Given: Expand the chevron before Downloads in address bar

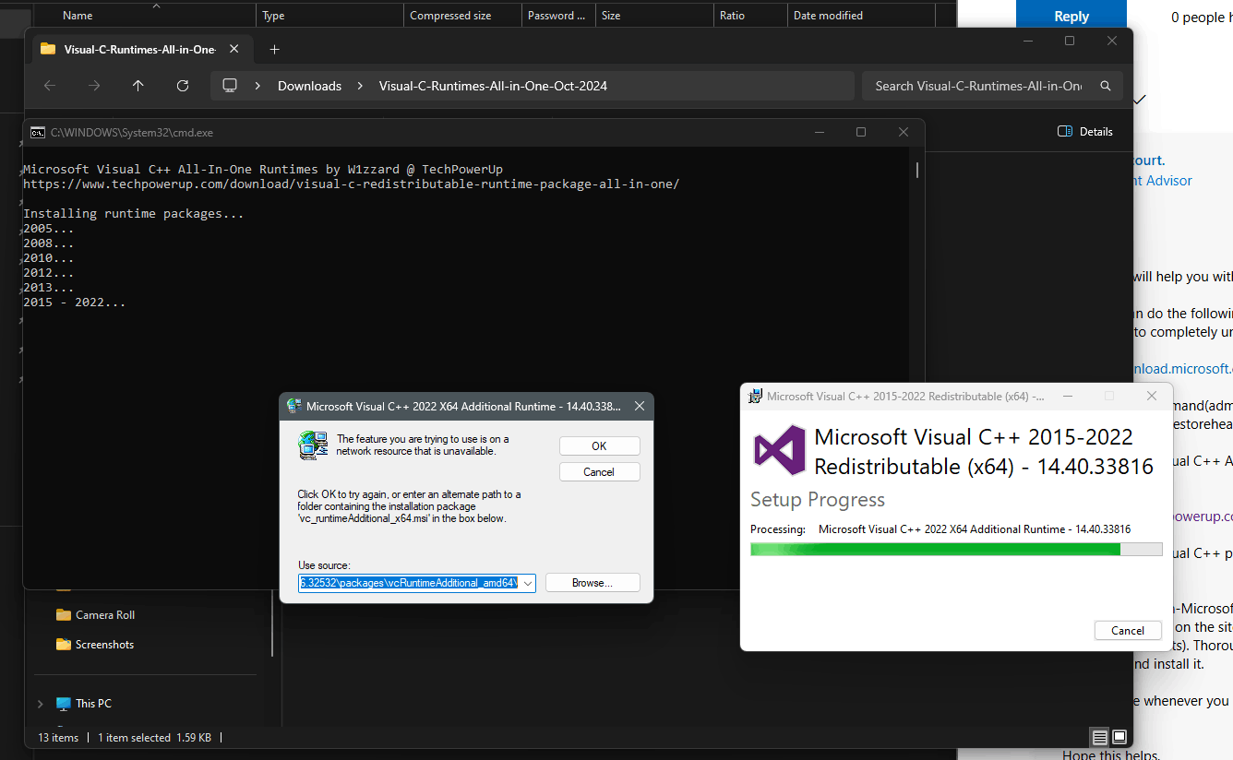Looking at the screenshot, I should coord(257,86).
